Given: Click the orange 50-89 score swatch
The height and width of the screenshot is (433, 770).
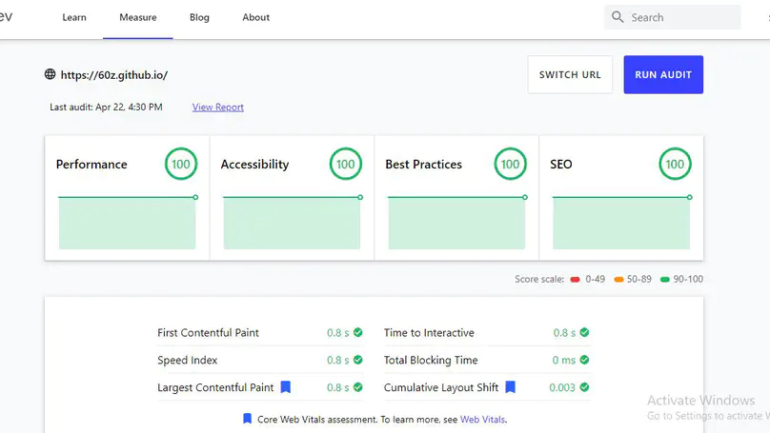Looking at the screenshot, I should coord(618,280).
